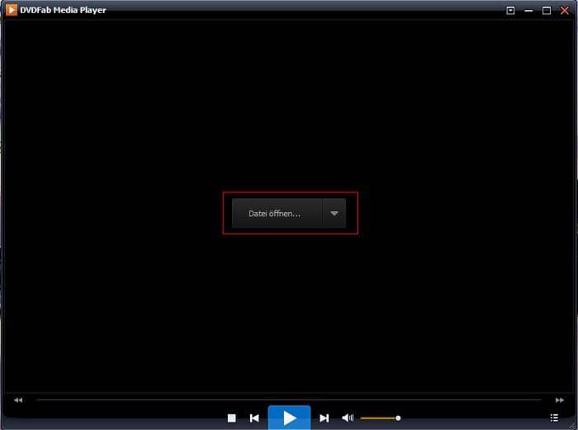Mute audio with the speaker icon
Image resolution: width=578 pixels, height=430 pixels.
[x=348, y=418]
